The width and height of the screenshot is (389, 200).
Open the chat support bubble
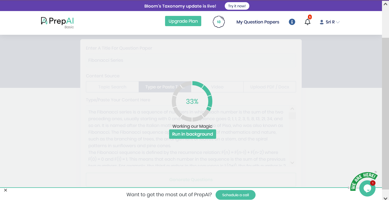367,188
